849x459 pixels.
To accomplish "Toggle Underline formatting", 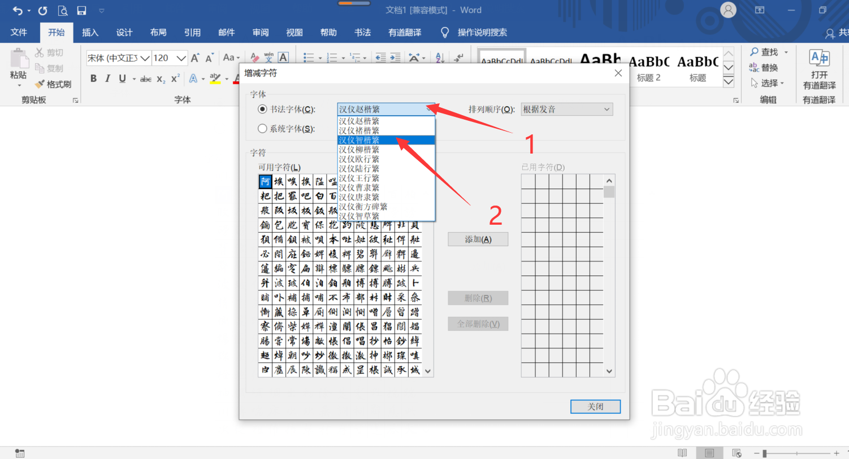I will coord(122,78).
